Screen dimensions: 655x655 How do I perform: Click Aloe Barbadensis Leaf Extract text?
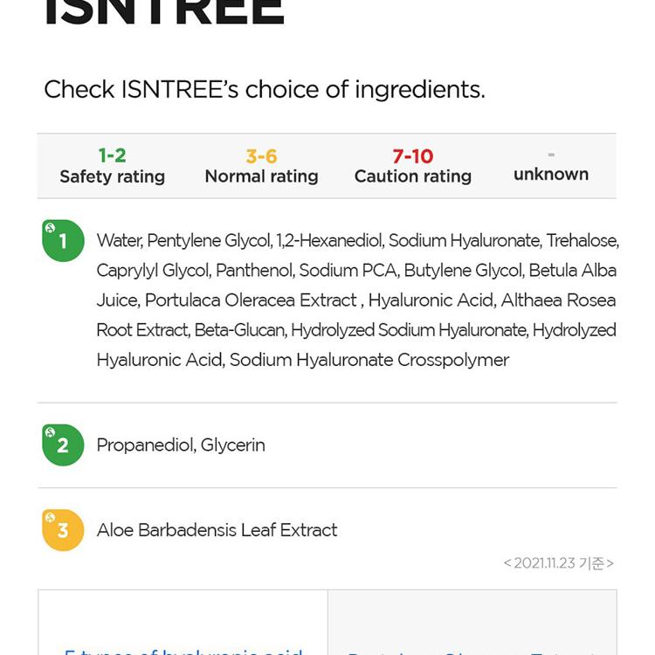point(217,530)
